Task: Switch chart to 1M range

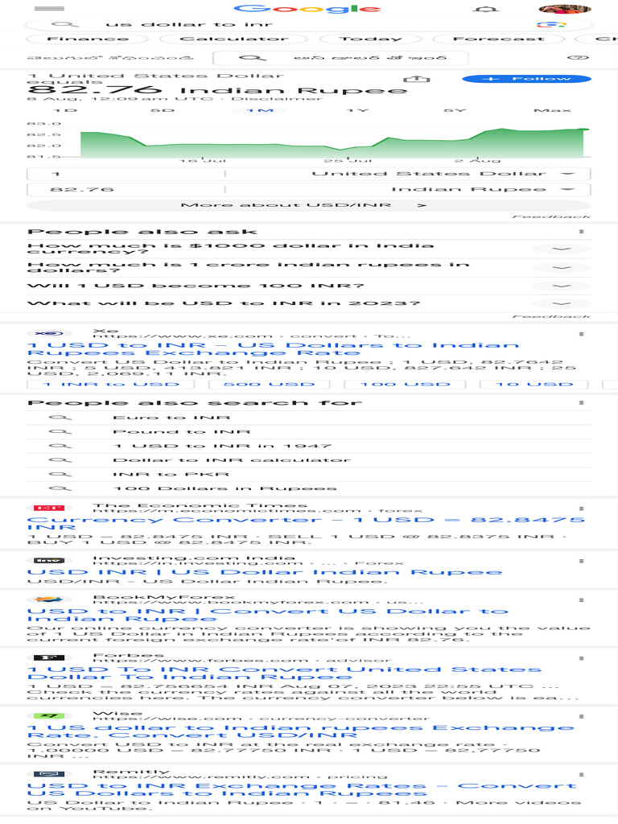Action: point(260,110)
